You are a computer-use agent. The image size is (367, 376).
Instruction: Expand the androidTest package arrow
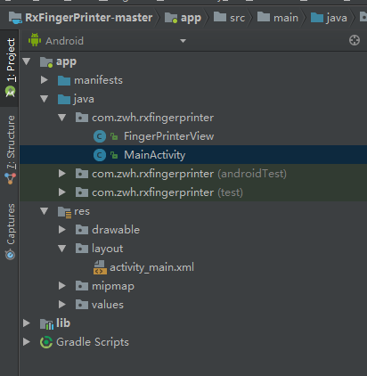62,174
